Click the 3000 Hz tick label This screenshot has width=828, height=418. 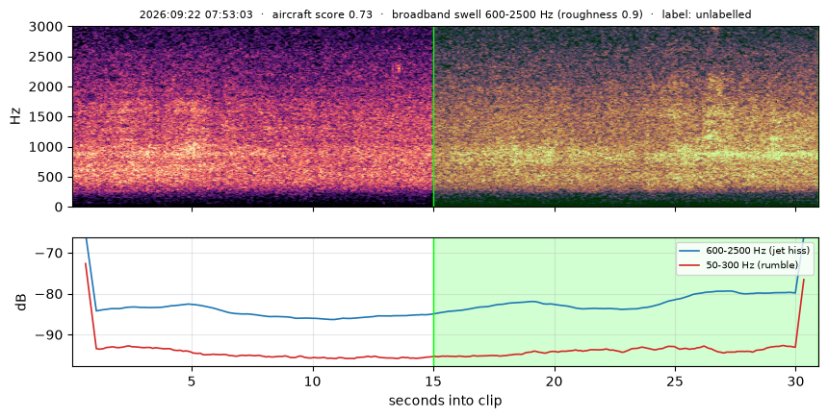coord(47,27)
